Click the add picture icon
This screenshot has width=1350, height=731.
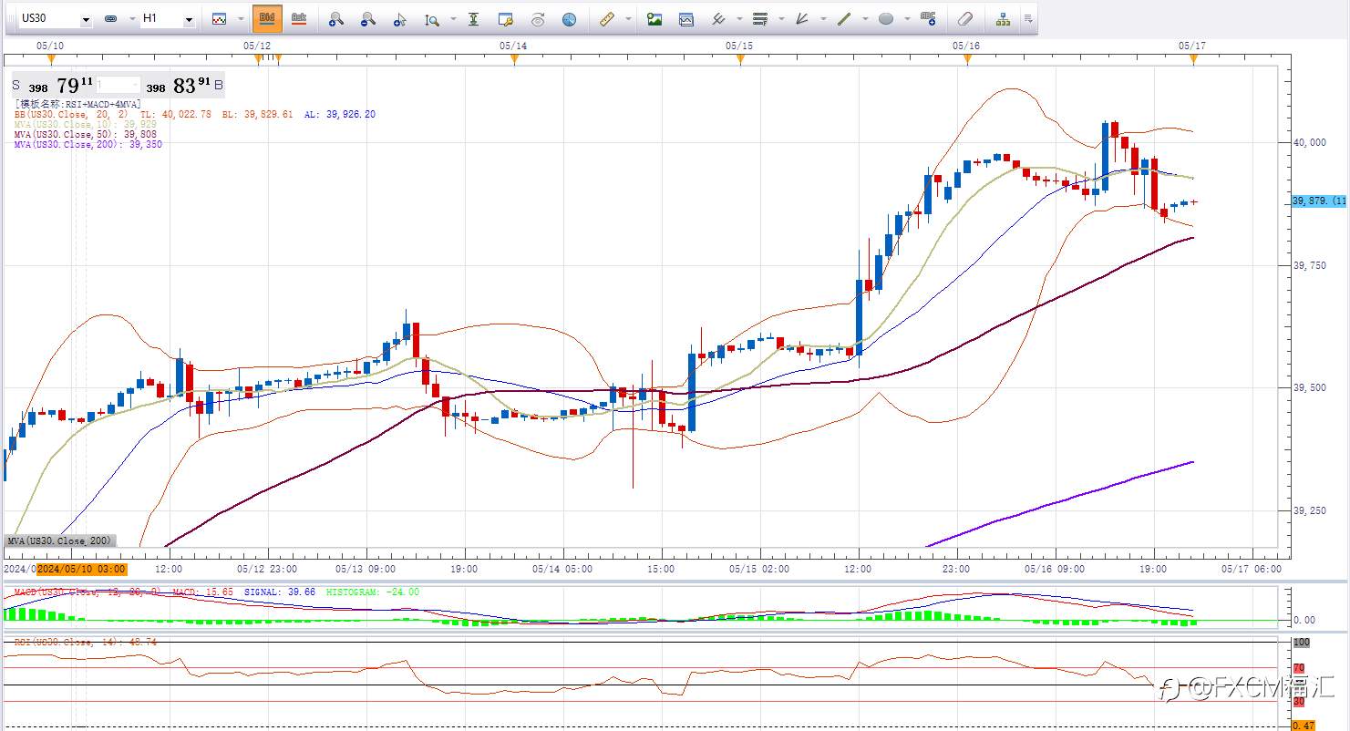pos(654,18)
